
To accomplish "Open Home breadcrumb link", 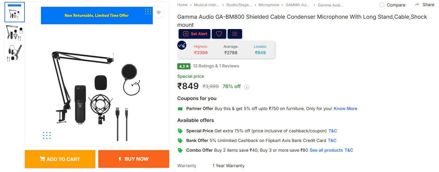I will point(182,5).
